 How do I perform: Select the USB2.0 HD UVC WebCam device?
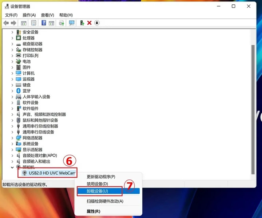coord(52,173)
